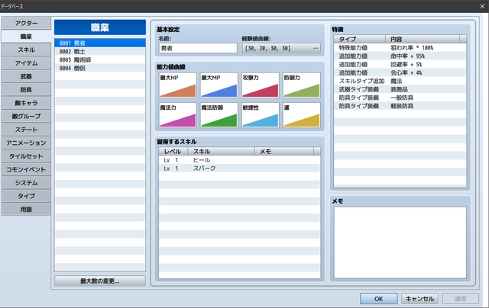Switch to the スキル tab

coord(26,50)
